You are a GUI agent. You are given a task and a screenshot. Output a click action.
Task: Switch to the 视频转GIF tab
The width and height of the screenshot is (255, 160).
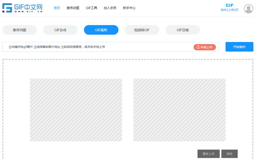pyautogui.click(x=142, y=30)
